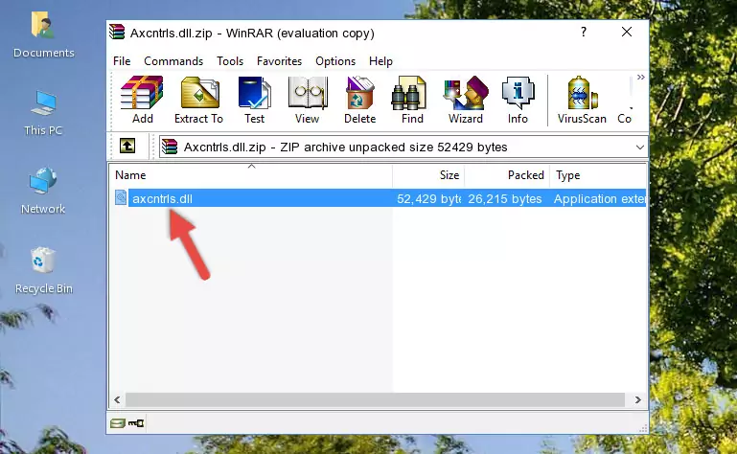Select the Network desktop icon
This screenshot has width=737, height=454.
point(43,191)
